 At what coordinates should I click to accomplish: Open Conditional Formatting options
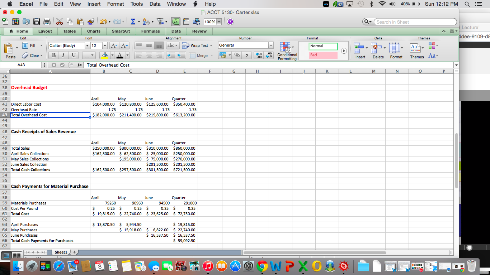[287, 52]
